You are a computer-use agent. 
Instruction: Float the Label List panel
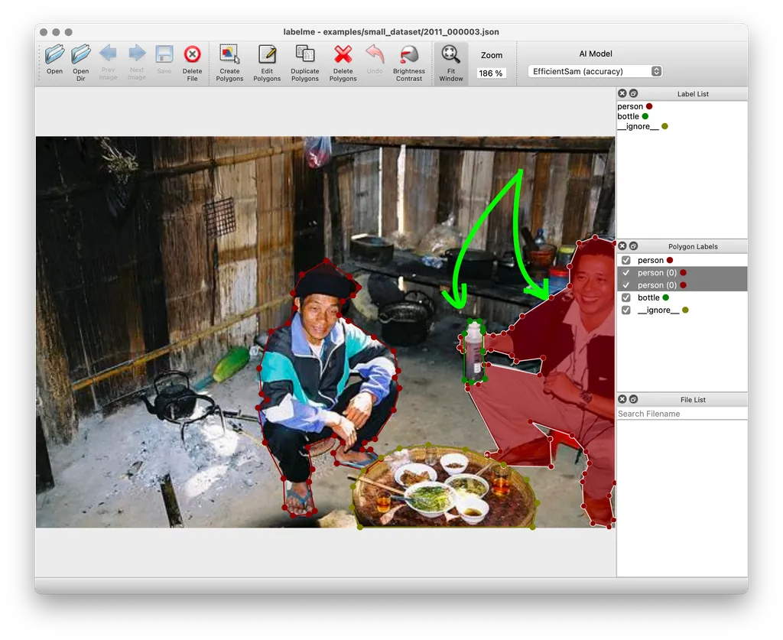click(634, 93)
